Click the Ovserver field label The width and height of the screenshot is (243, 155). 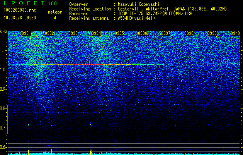pyautogui.click(x=78, y=4)
